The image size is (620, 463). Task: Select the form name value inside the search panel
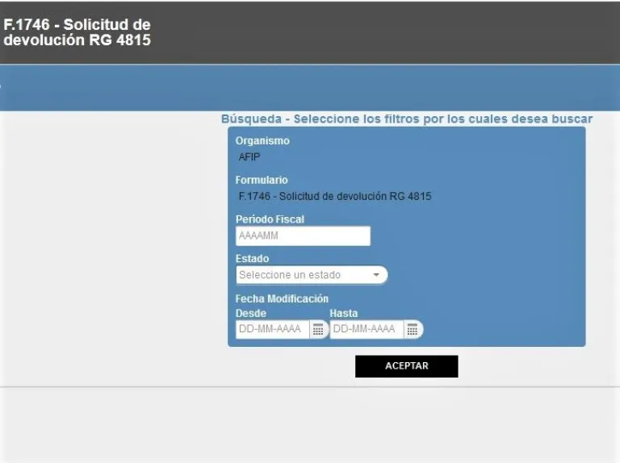(x=335, y=196)
